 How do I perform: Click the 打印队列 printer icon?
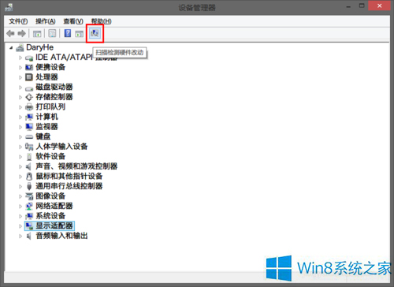tap(29, 107)
